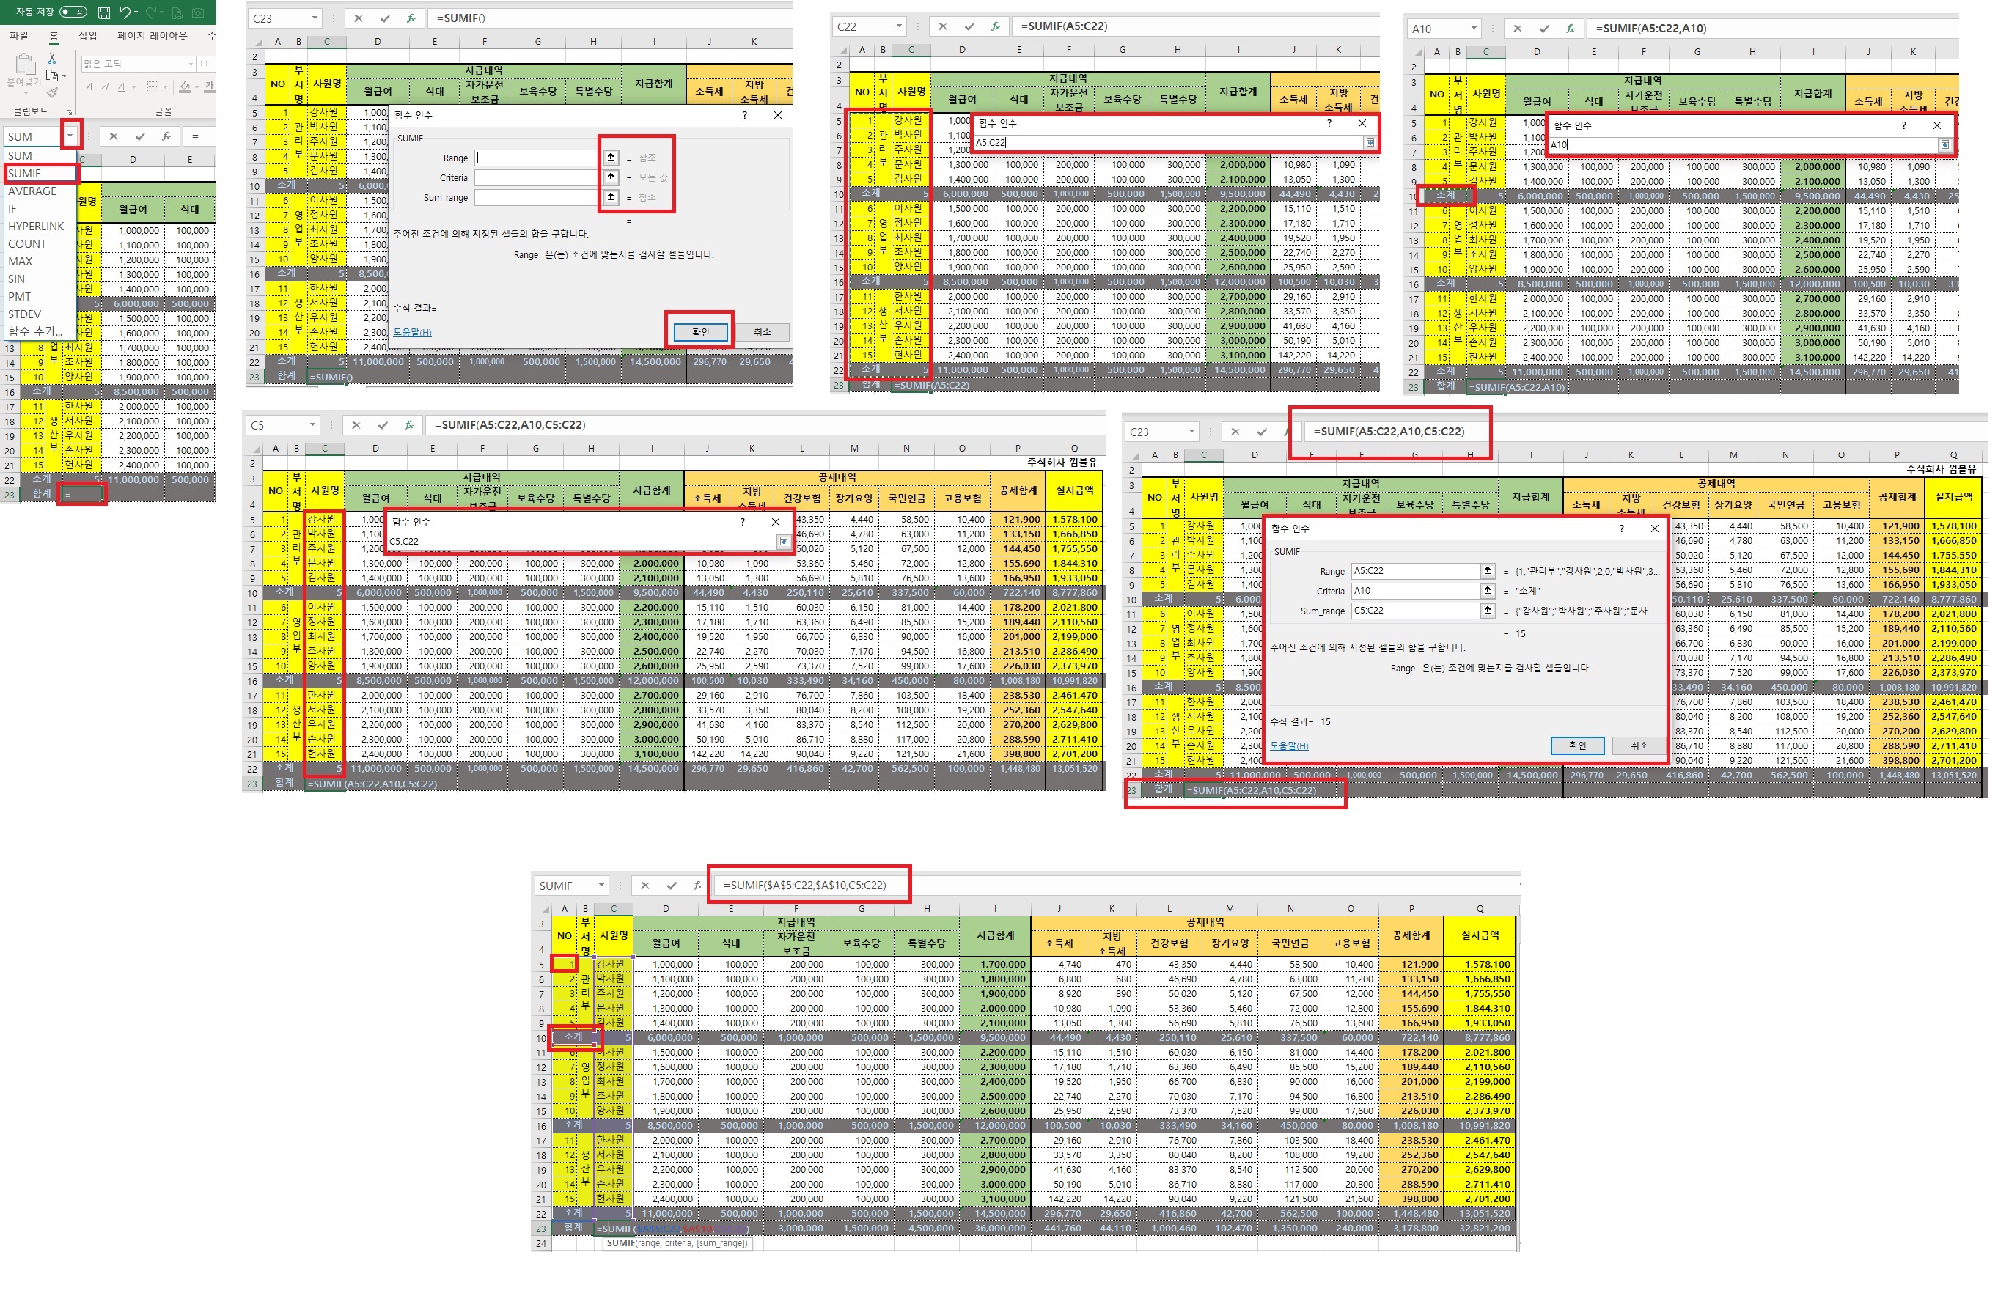2009x1296 pixels.
Task: Expand the dropdown arrow next to SUM name box
Action: 70,136
